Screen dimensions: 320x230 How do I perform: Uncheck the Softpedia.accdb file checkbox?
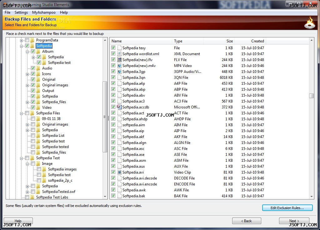click(x=113, y=107)
